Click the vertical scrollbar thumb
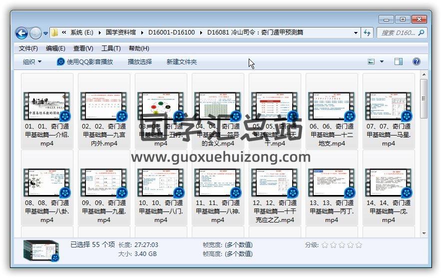 424,98
